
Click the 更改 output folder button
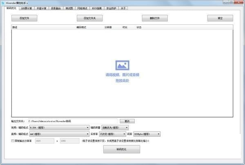click(x=127, y=121)
